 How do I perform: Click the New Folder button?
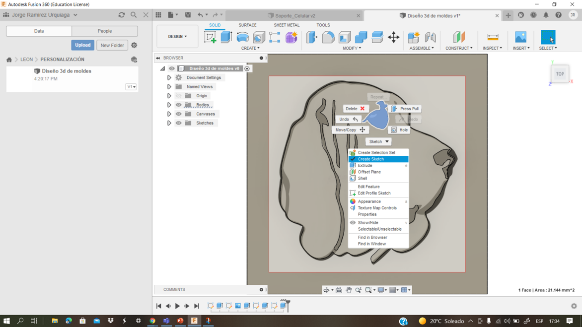pyautogui.click(x=112, y=45)
